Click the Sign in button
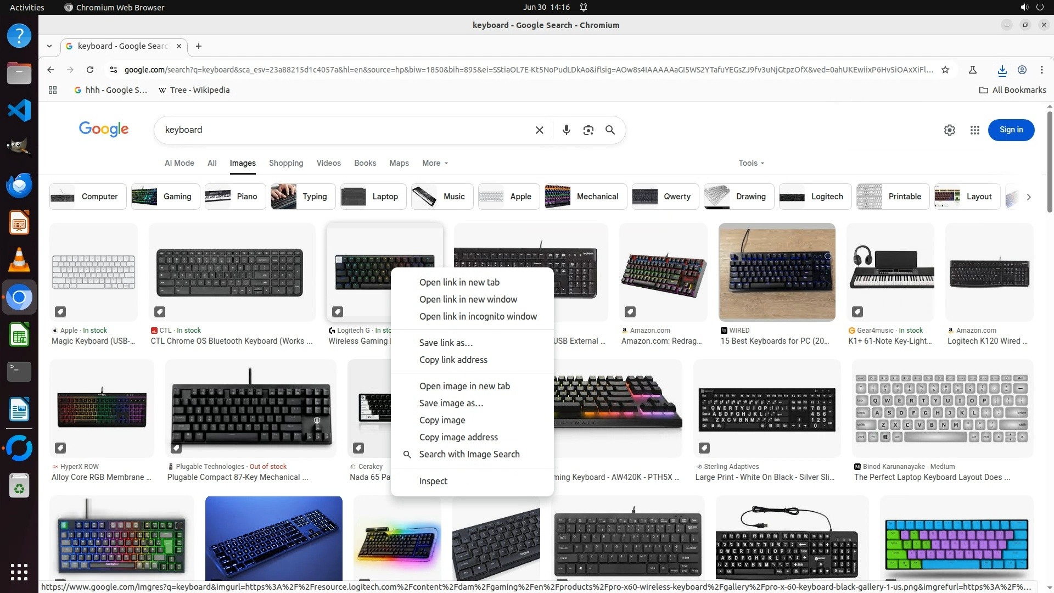1054x593 pixels. click(x=1011, y=130)
